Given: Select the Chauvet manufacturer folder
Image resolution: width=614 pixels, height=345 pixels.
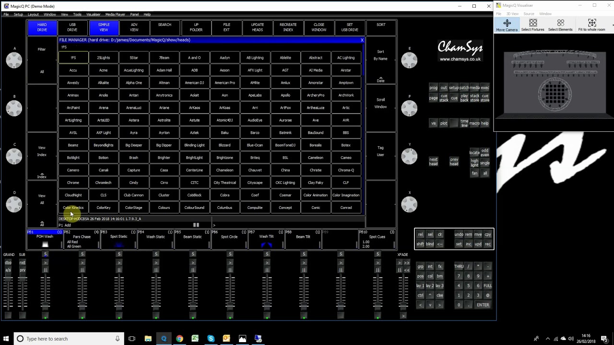Looking at the screenshot, I should (x=255, y=170).
